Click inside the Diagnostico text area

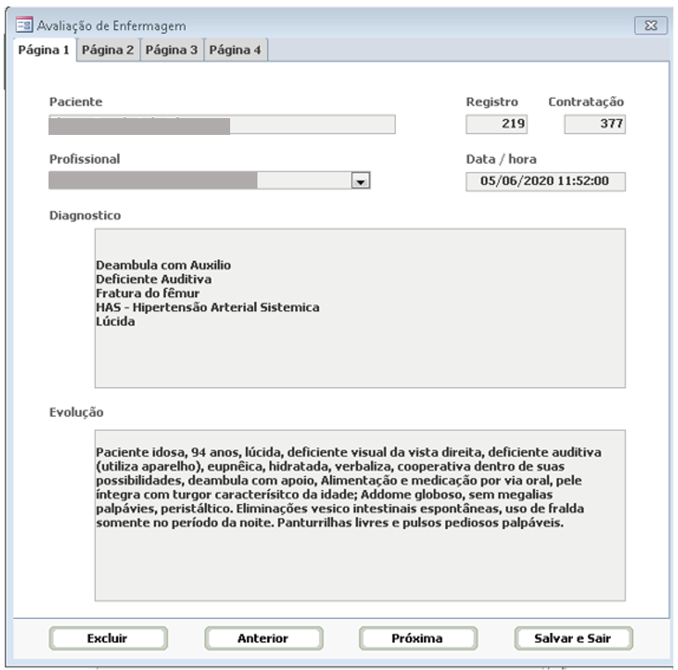pyautogui.click(x=360, y=308)
